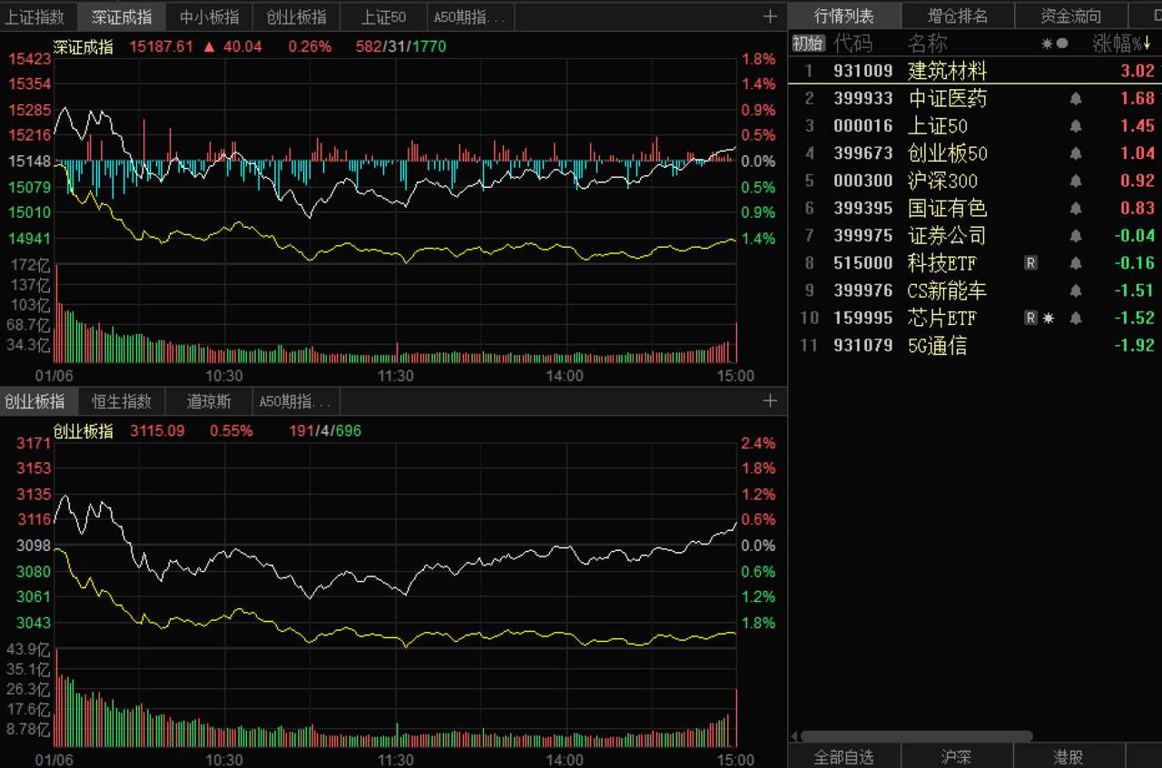This screenshot has width=1162, height=768.
Task: Select the 沪深300 row name
Action: pyautogui.click(x=943, y=181)
